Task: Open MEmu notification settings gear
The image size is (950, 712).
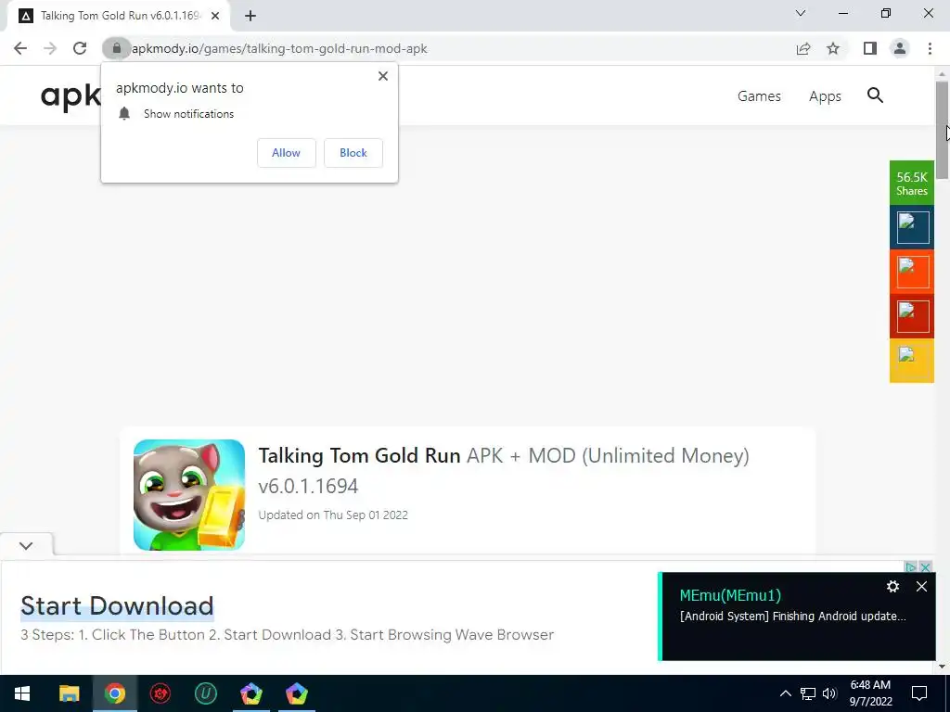Action: click(892, 586)
